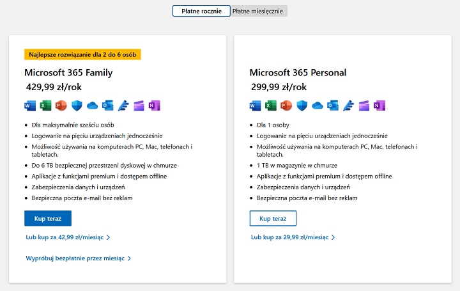
Task: Click Kup teraz for Microsoft 365 Personal
Action: click(x=273, y=218)
